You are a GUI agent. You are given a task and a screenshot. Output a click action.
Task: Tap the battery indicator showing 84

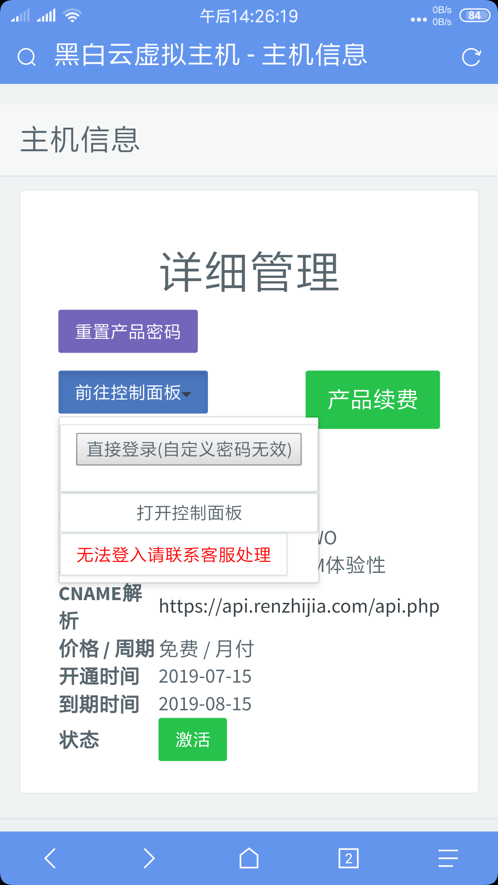tap(474, 16)
